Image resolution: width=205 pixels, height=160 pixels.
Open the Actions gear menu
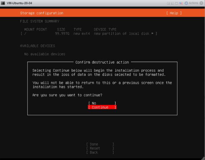[x=191, y=3]
